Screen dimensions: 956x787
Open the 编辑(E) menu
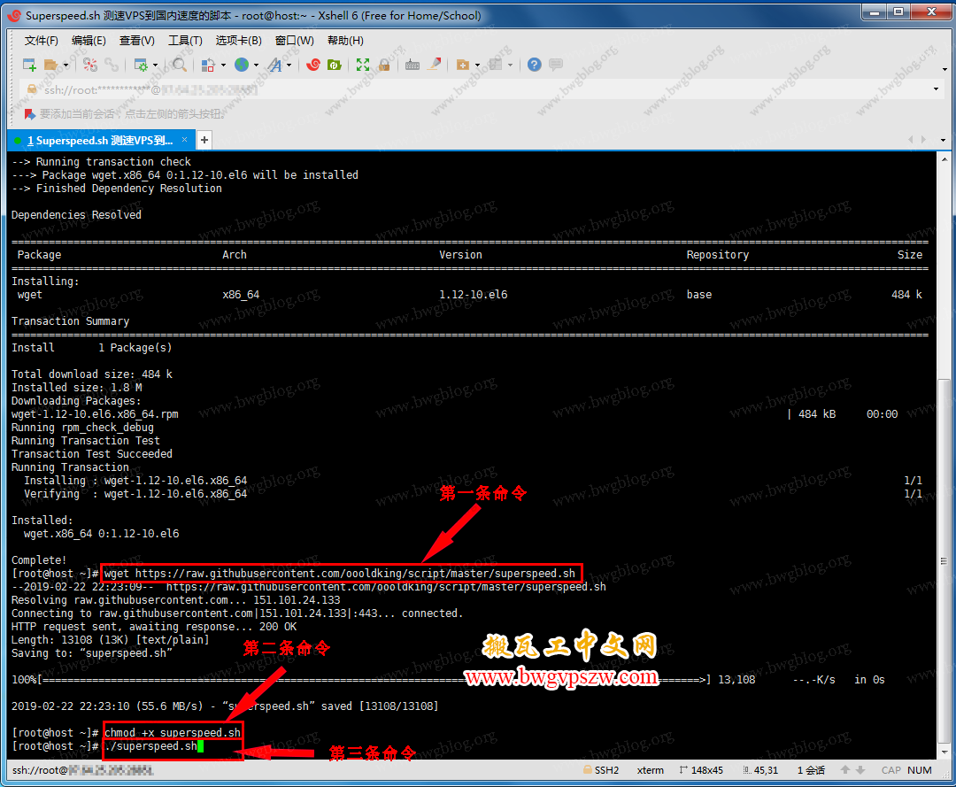(x=89, y=40)
